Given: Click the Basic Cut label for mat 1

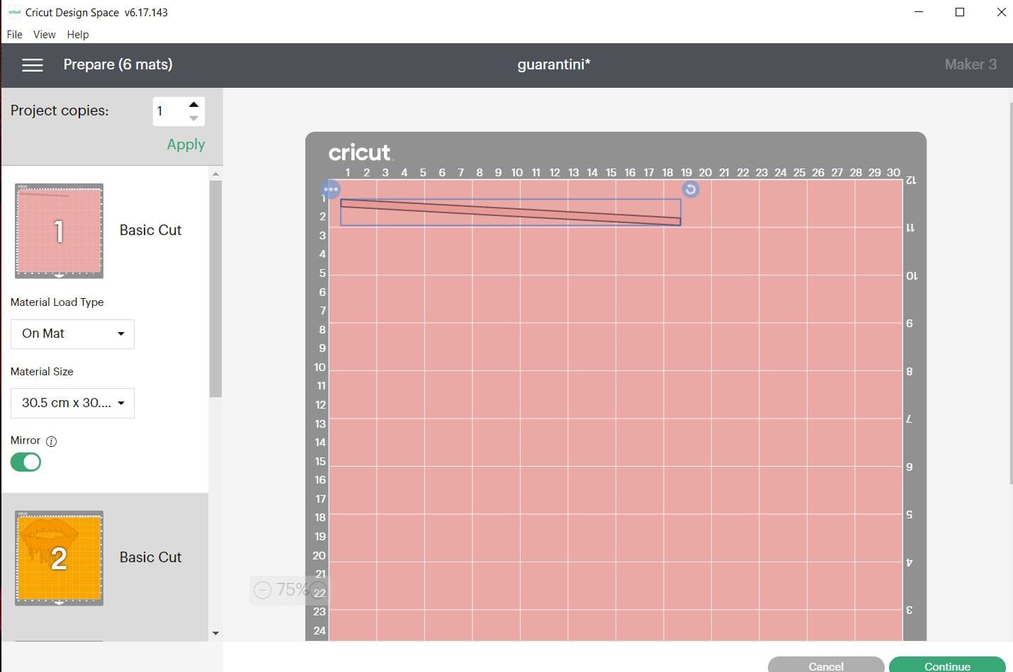Looking at the screenshot, I should (x=150, y=230).
